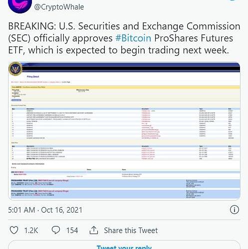
Task: Click the @CryptoWhale handle
Action: pos(59,7)
